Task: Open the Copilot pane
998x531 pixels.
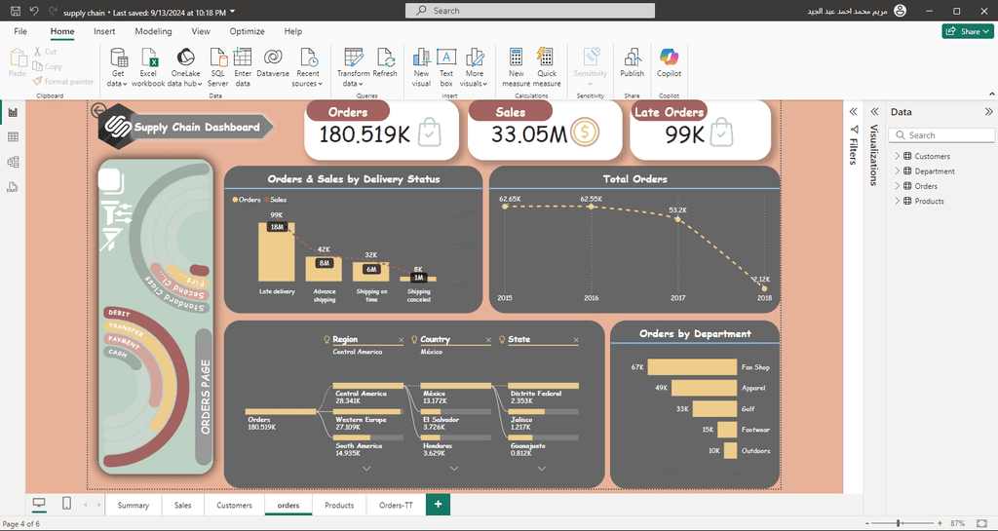Action: pyautogui.click(x=669, y=62)
